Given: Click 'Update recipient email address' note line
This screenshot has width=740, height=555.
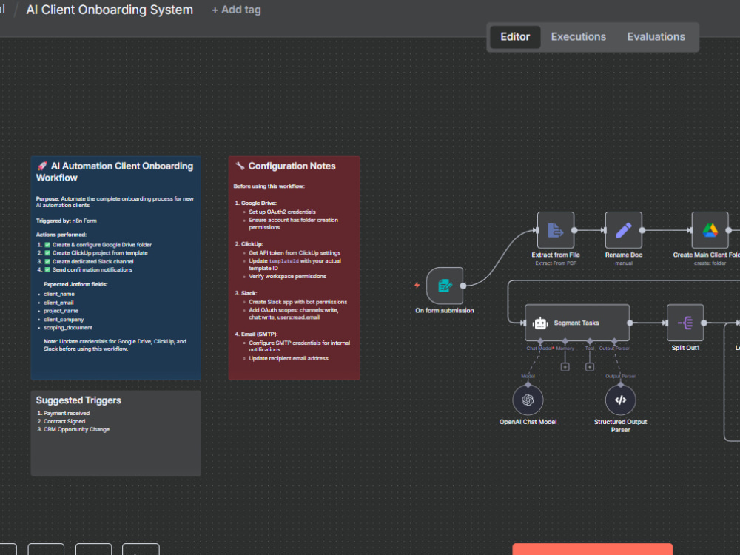Looking at the screenshot, I should (289, 359).
